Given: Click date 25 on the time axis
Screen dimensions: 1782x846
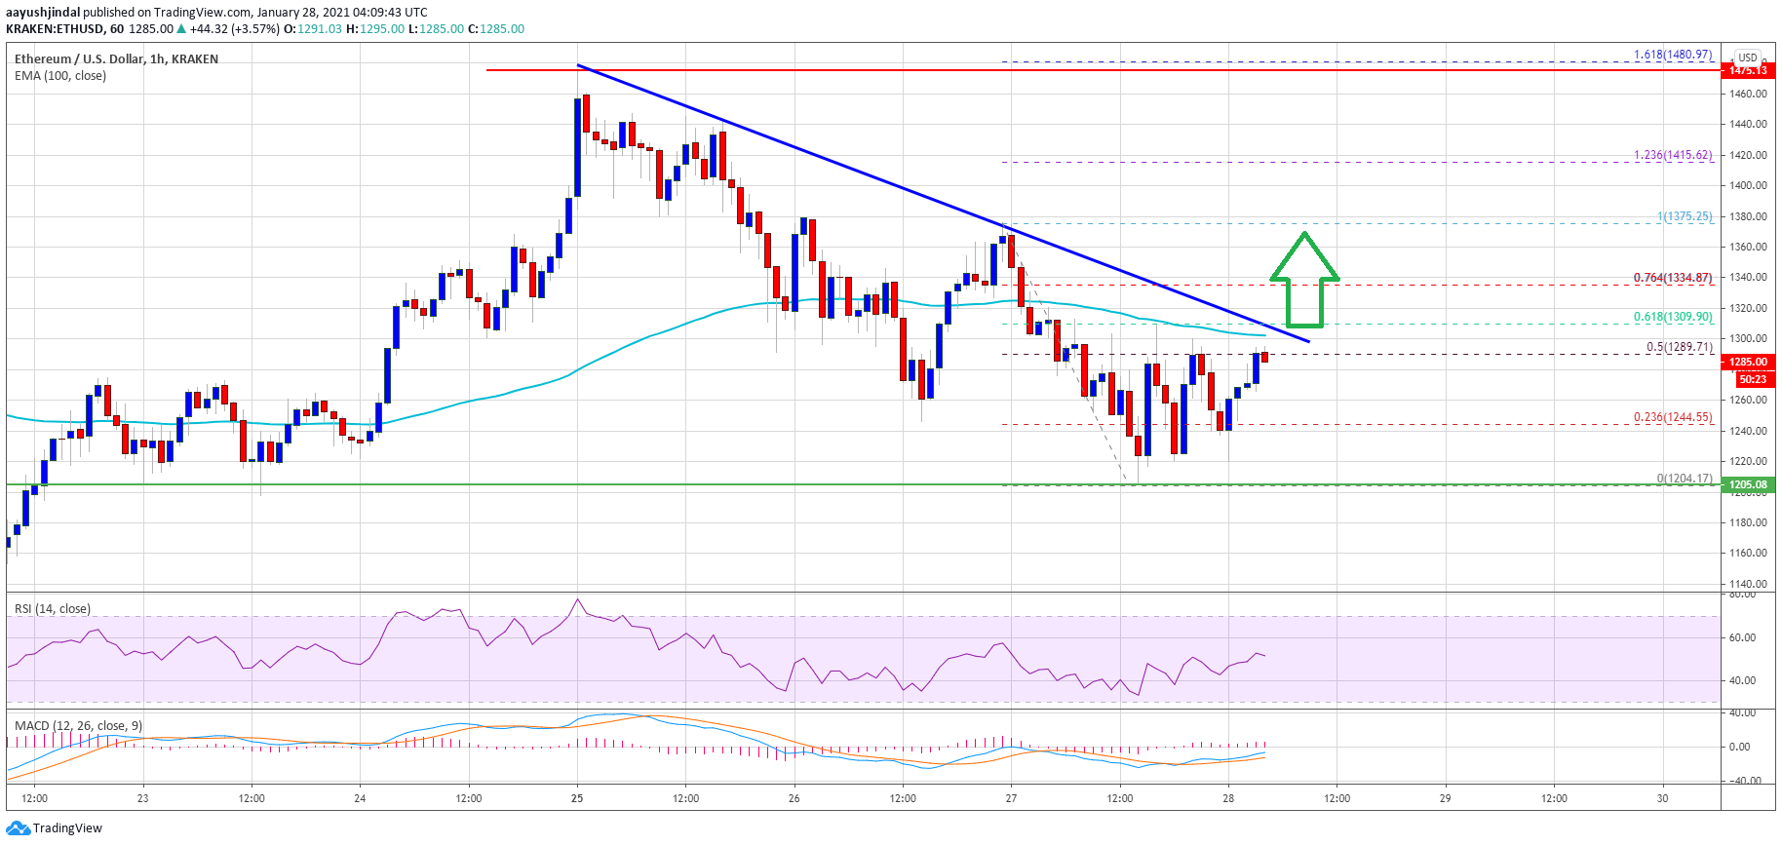Looking at the screenshot, I should pyautogui.click(x=577, y=798).
